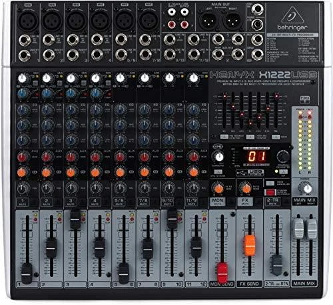Click the FBQ logo badge
The height and width of the screenshot is (305, 333).
(305, 99)
